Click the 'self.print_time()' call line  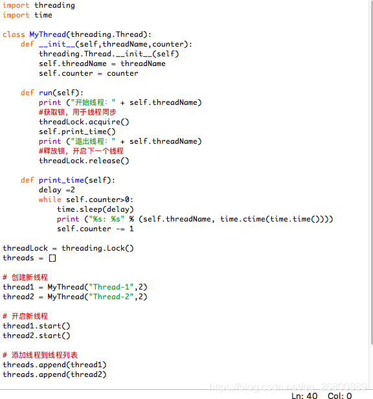[77, 131]
